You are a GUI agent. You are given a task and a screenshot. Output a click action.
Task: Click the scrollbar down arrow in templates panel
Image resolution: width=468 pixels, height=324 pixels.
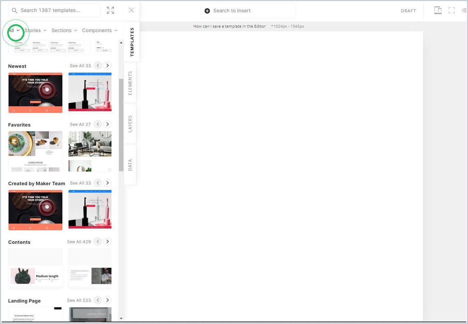point(121,319)
